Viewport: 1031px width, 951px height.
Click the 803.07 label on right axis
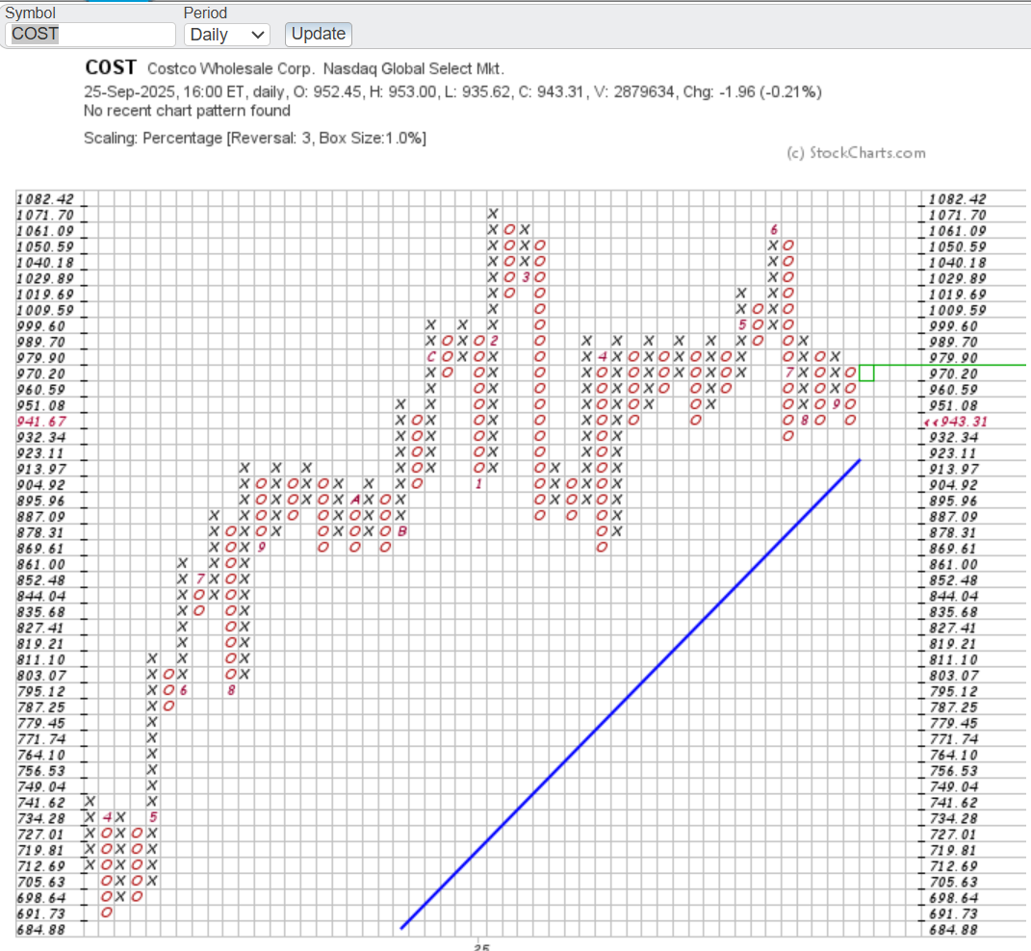tap(954, 676)
